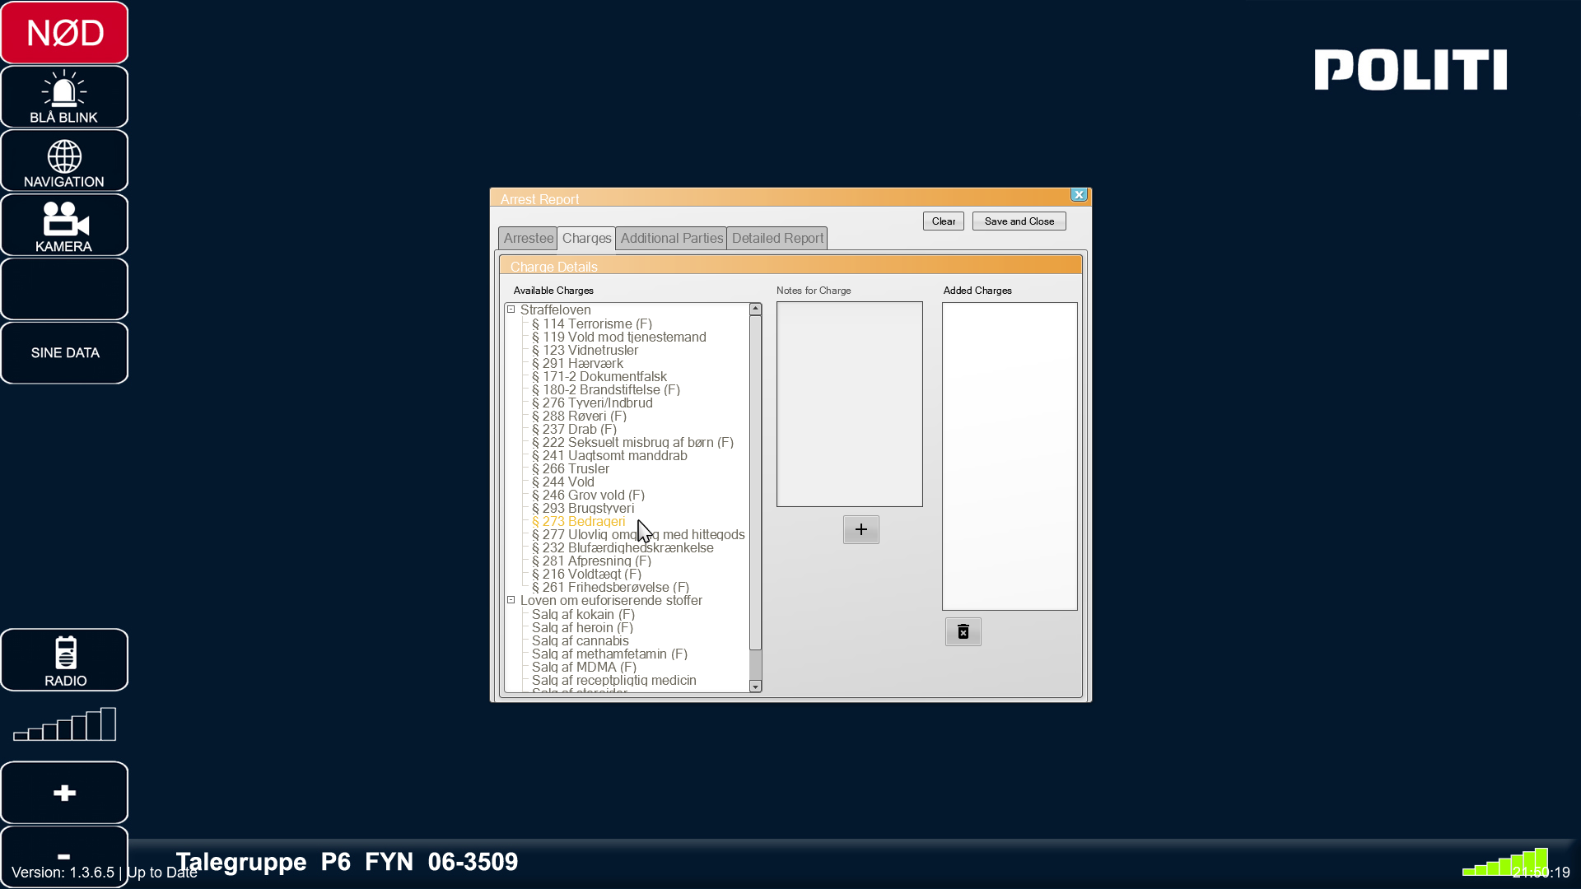
Task: Switch to the Arrestee tab
Action: [x=528, y=239]
